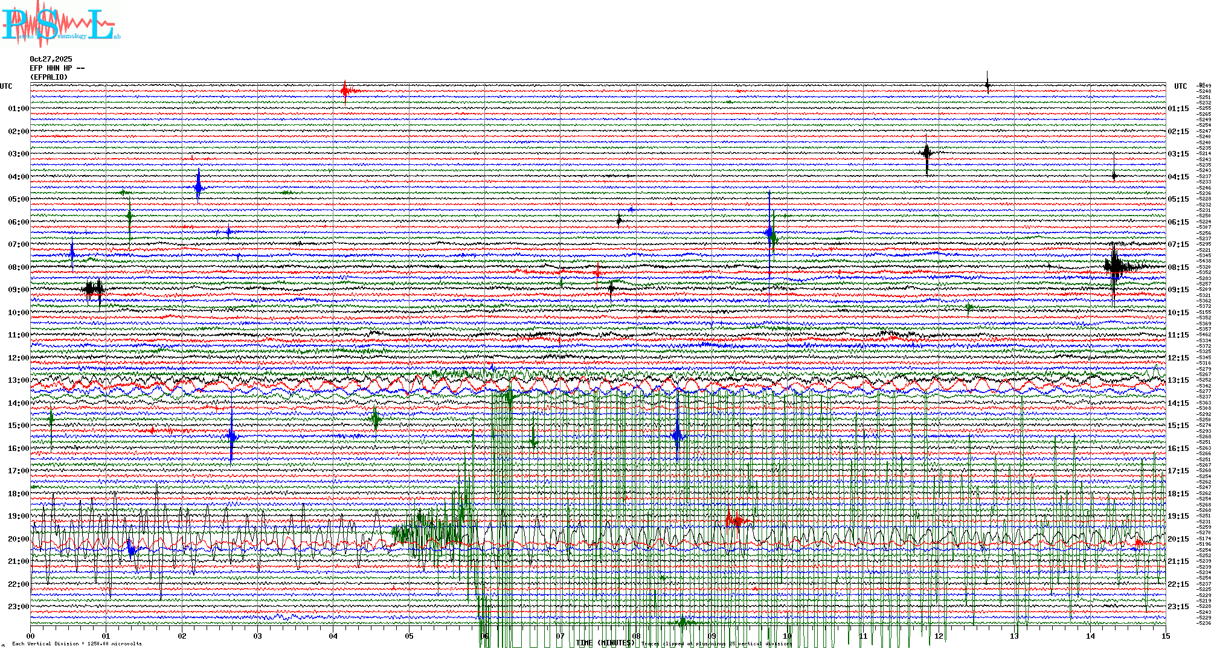Viewport: 1214px width, 652px height.
Task: Click the PSL Seismology Lab logo
Action: (59, 24)
